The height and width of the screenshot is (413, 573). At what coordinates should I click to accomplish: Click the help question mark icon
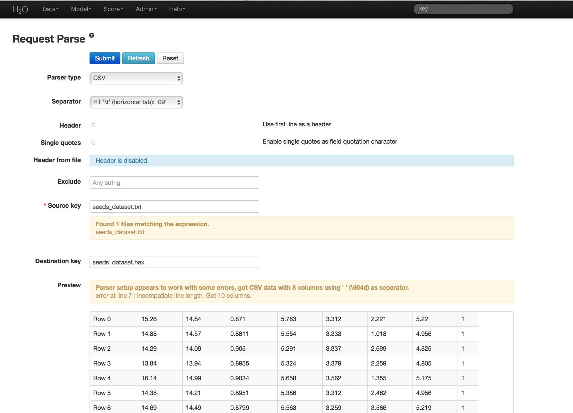pyautogui.click(x=91, y=35)
